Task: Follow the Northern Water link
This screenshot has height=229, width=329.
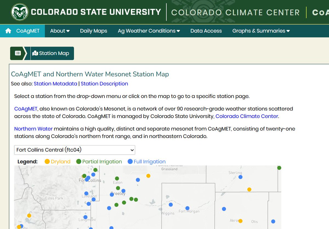Action: [33, 129]
